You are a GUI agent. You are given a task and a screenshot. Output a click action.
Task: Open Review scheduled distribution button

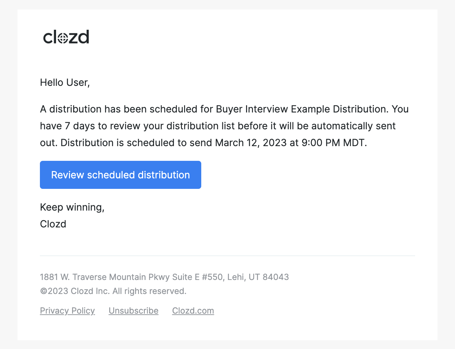pyautogui.click(x=120, y=175)
